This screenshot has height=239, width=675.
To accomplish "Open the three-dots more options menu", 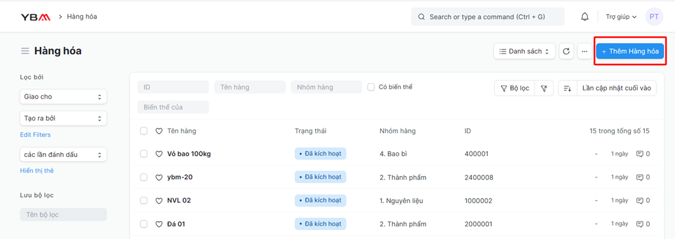I will pyautogui.click(x=584, y=51).
